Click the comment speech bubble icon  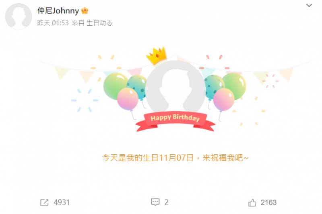(155, 202)
